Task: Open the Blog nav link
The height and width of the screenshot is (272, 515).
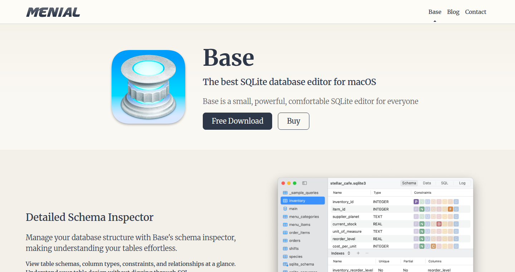Action: coord(453,12)
